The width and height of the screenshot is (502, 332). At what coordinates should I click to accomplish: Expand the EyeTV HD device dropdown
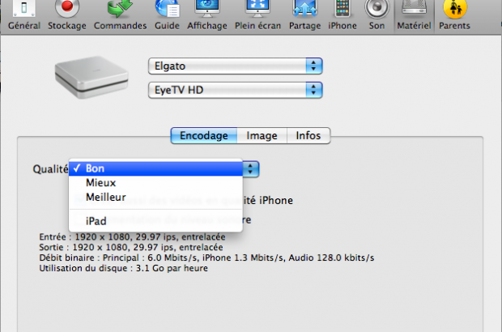[x=236, y=90]
